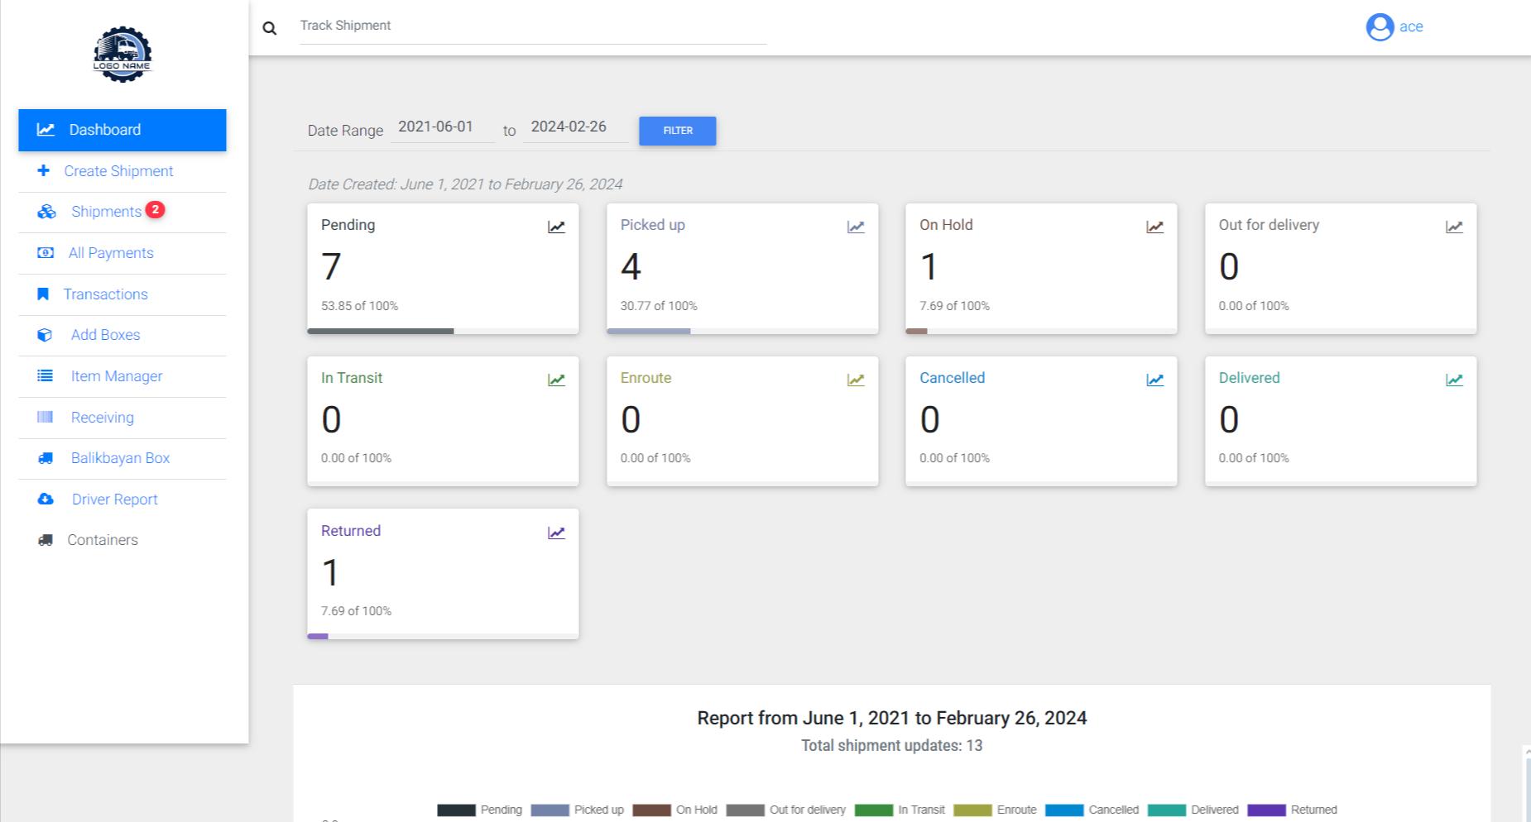Open the Create Shipment menu item
The height and width of the screenshot is (822, 1531).
(122, 171)
